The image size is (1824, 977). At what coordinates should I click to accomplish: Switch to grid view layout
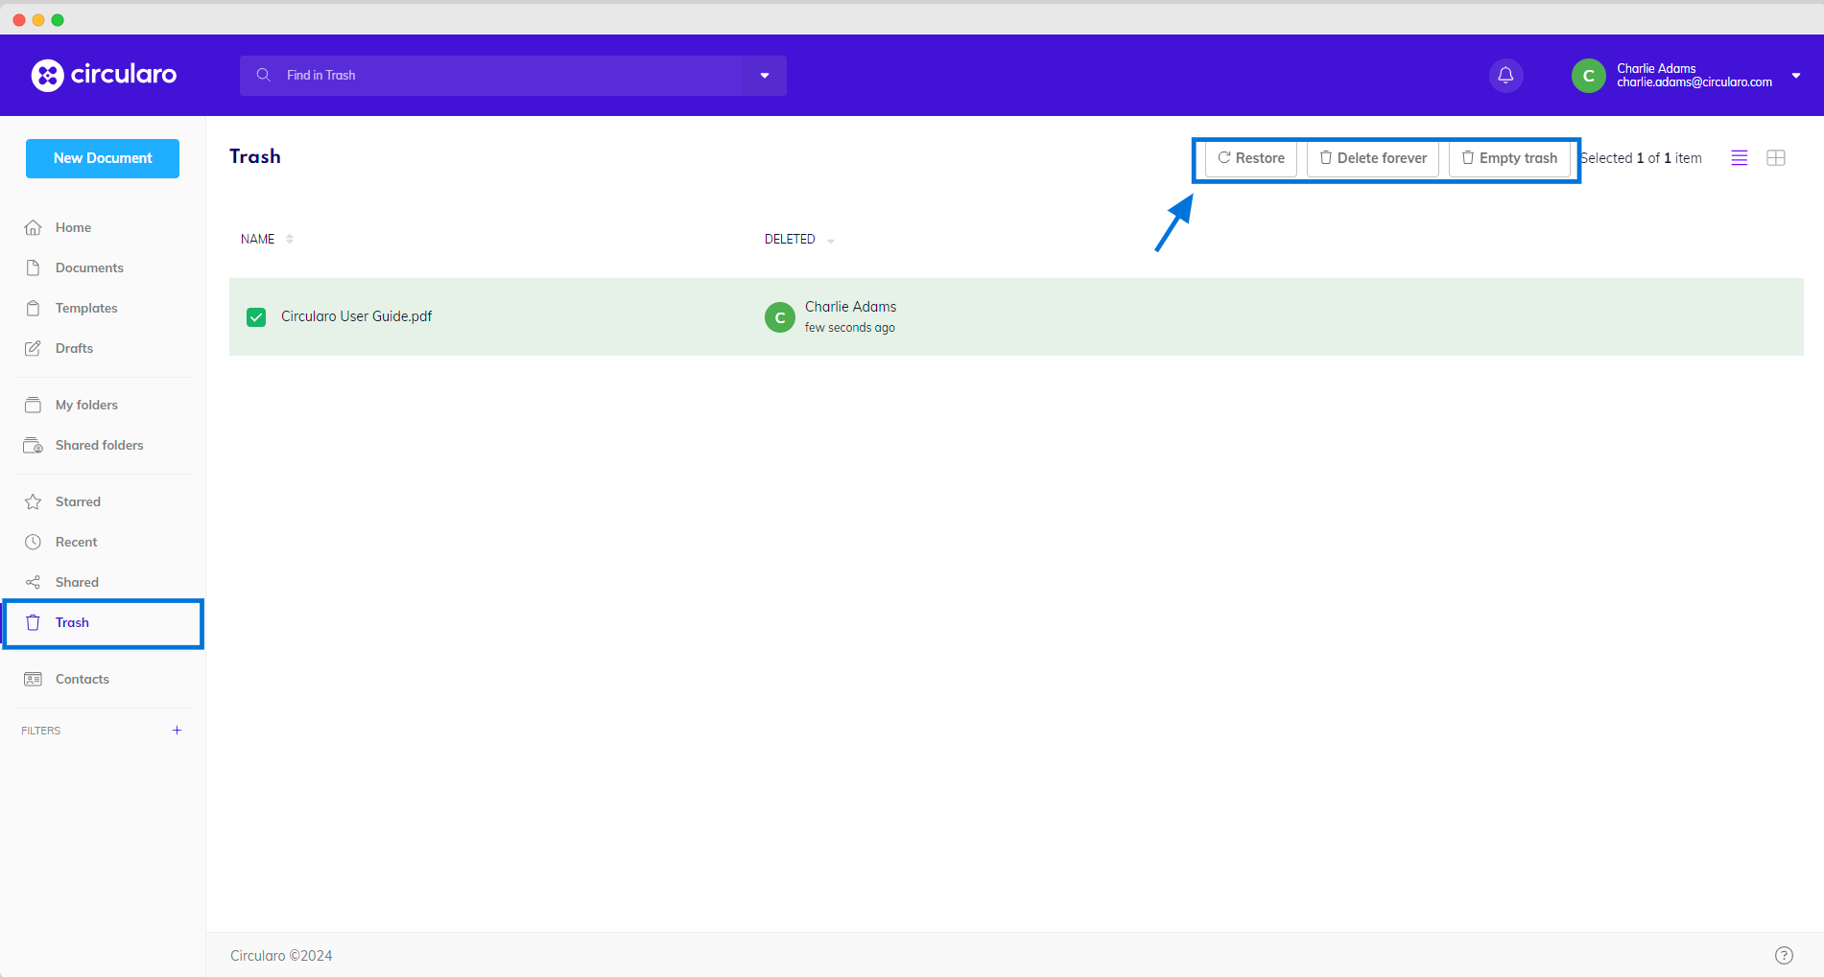(x=1775, y=158)
